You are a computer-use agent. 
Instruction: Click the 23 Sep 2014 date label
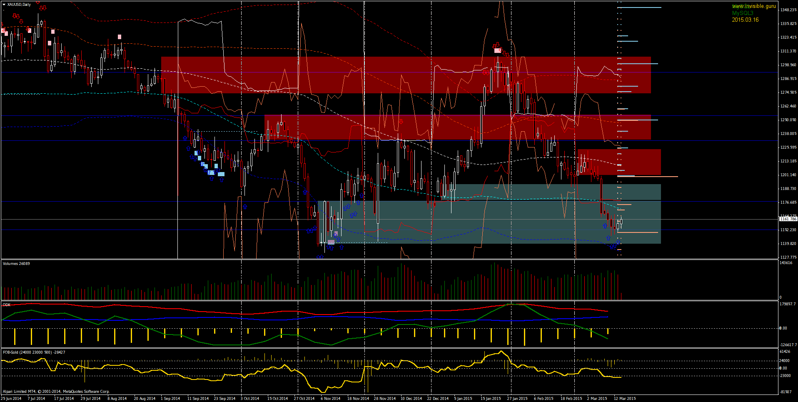click(224, 399)
